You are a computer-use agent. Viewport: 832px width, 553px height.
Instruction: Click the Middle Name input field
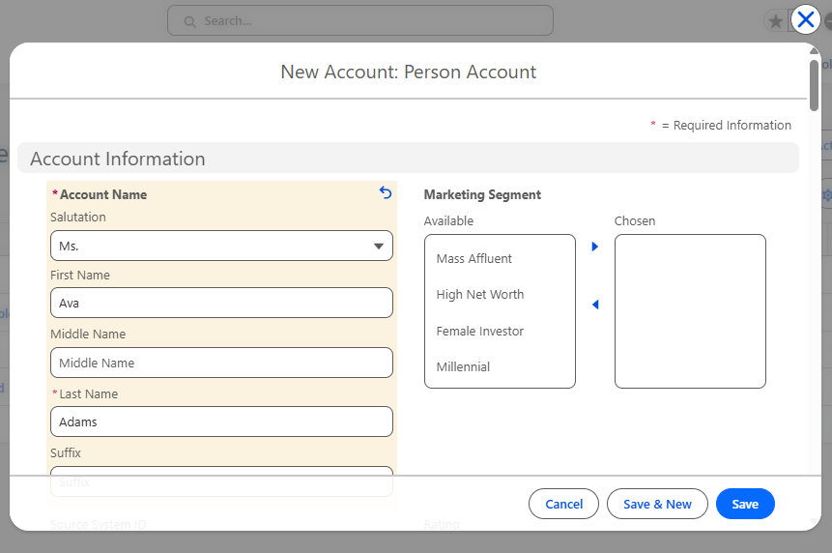pos(221,363)
